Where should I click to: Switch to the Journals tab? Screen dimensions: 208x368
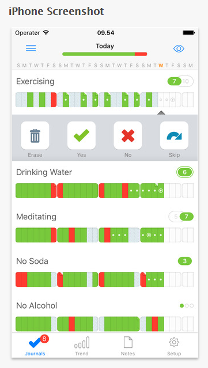[x=35, y=346]
